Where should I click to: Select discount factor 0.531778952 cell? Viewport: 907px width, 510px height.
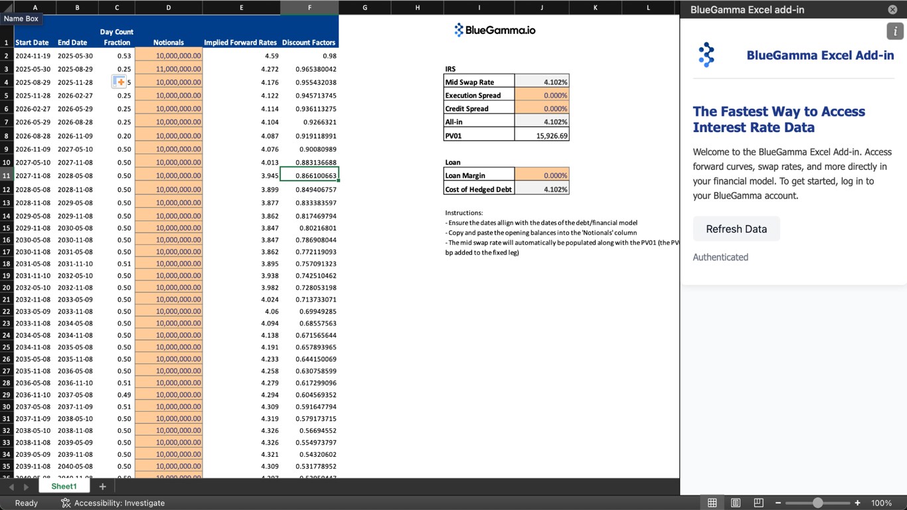(309, 466)
